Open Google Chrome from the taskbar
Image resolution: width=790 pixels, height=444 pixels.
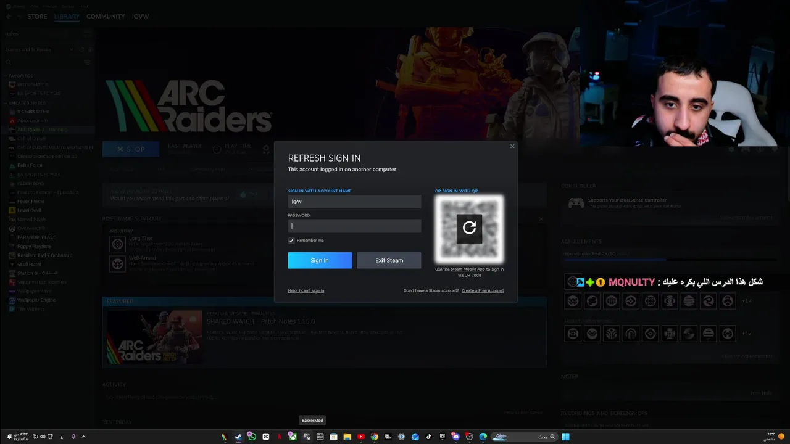(x=375, y=437)
